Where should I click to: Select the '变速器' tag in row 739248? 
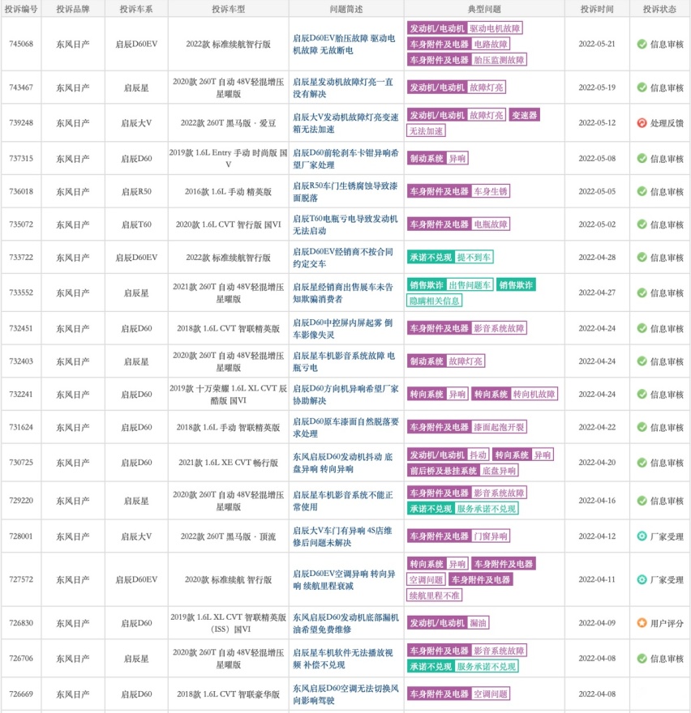coord(524,115)
